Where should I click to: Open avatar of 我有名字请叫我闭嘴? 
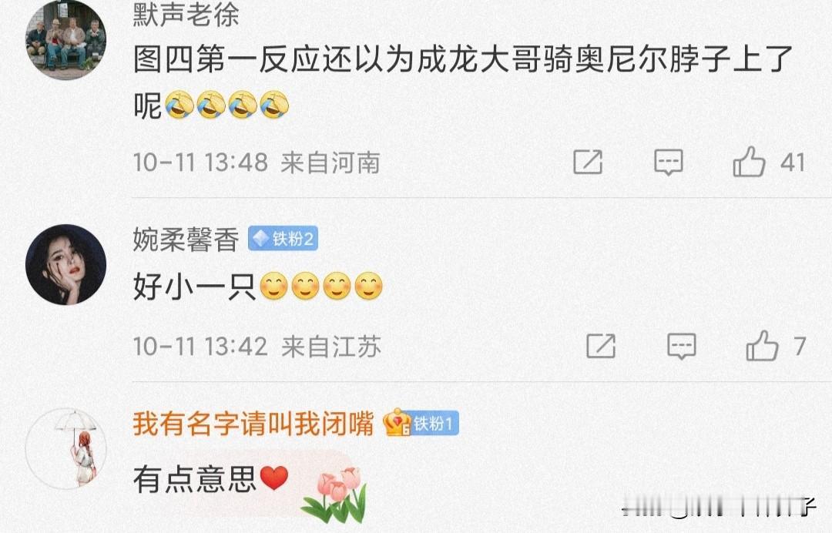coord(65,449)
